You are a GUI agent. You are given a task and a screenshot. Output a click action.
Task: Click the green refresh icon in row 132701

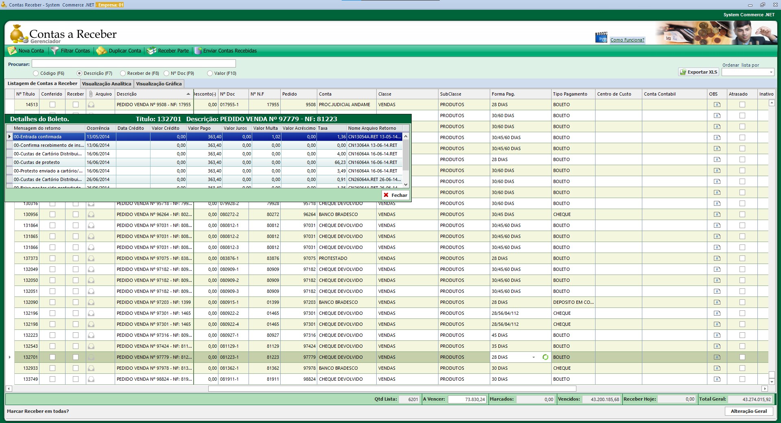(545, 357)
